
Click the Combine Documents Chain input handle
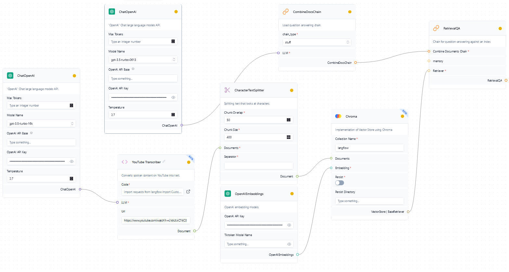point(429,51)
